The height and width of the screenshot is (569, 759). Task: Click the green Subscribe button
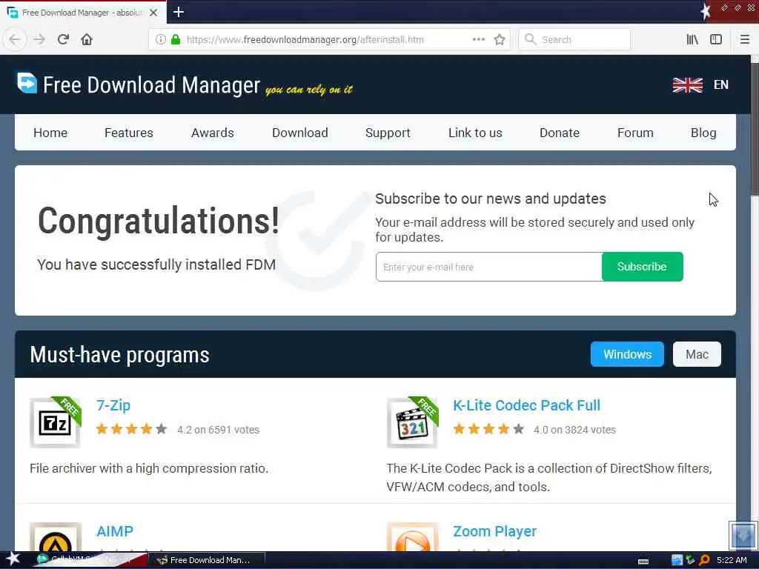[x=642, y=267]
